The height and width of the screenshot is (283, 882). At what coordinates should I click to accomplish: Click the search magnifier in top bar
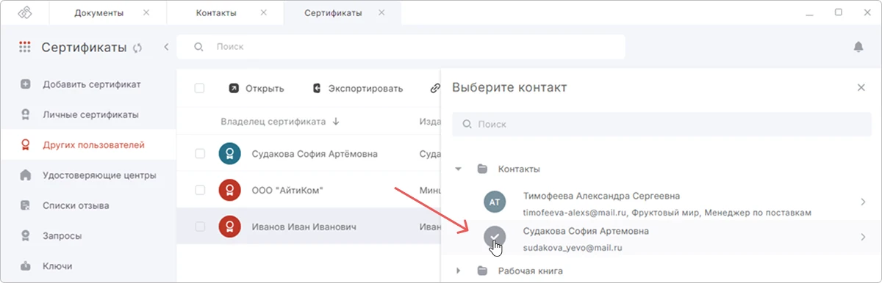[x=198, y=47]
